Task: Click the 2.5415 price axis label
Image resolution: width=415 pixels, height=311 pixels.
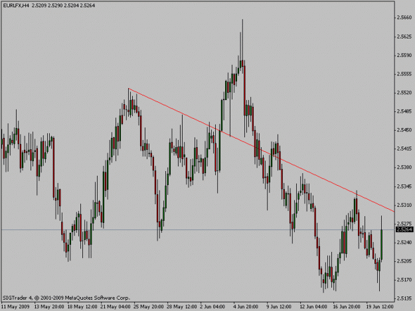Action: pyautogui.click(x=404, y=149)
